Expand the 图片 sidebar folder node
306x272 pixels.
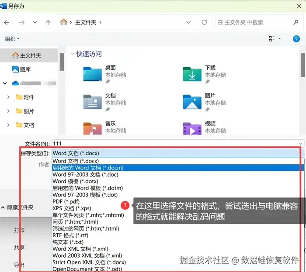pos(8,111)
